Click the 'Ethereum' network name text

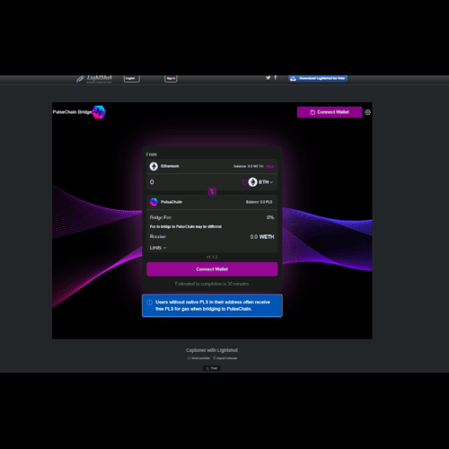coord(170,166)
